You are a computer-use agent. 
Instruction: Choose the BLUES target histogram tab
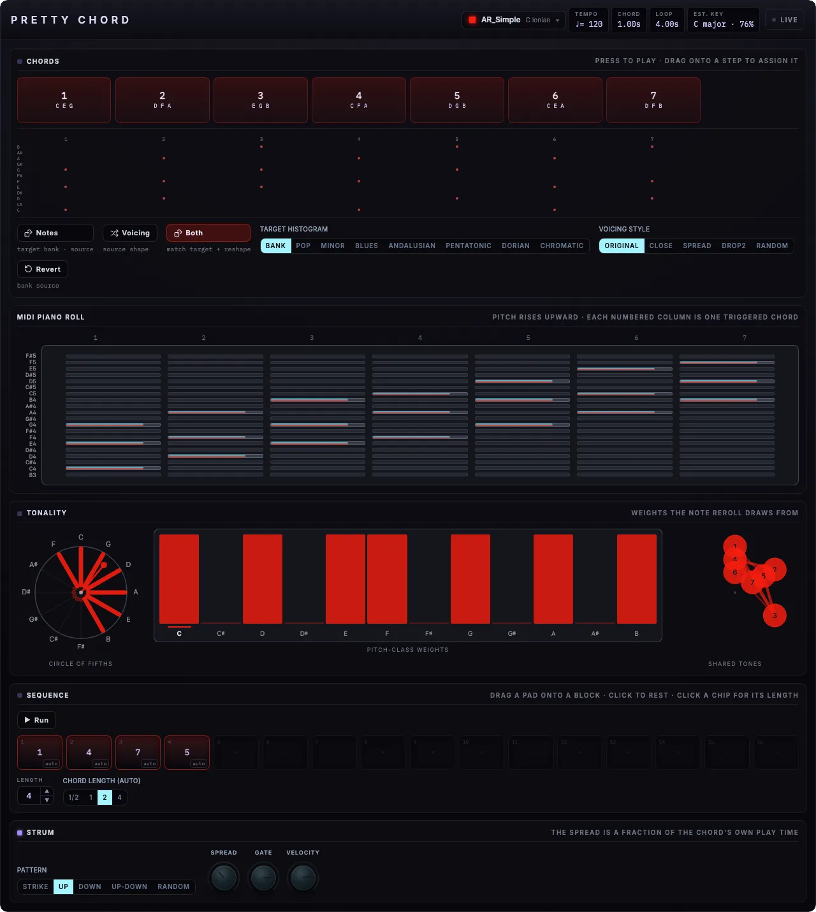tap(367, 246)
